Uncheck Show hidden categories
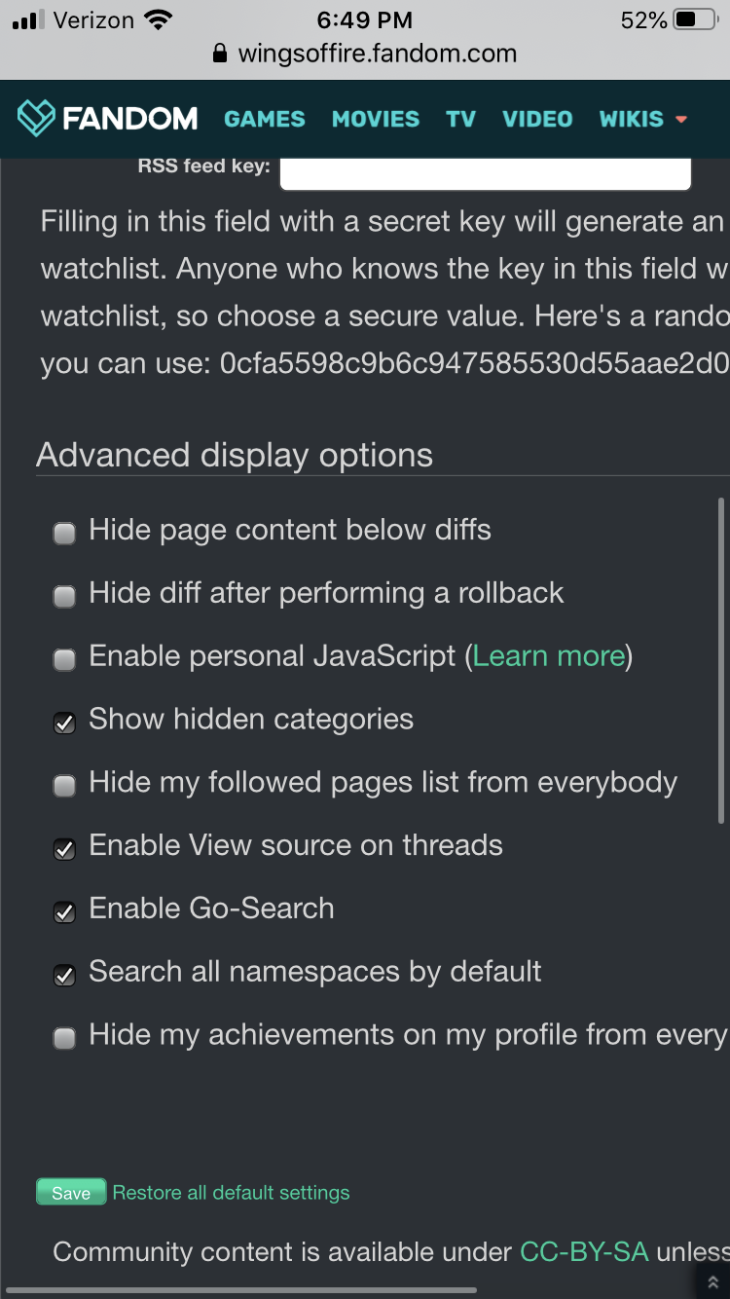This screenshot has width=730, height=1299. (x=64, y=723)
